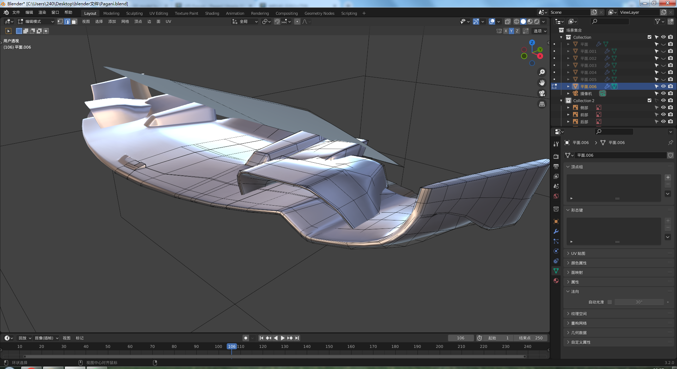Uncheck the Collection exclude checkbox
The width and height of the screenshot is (677, 369).
649,37
